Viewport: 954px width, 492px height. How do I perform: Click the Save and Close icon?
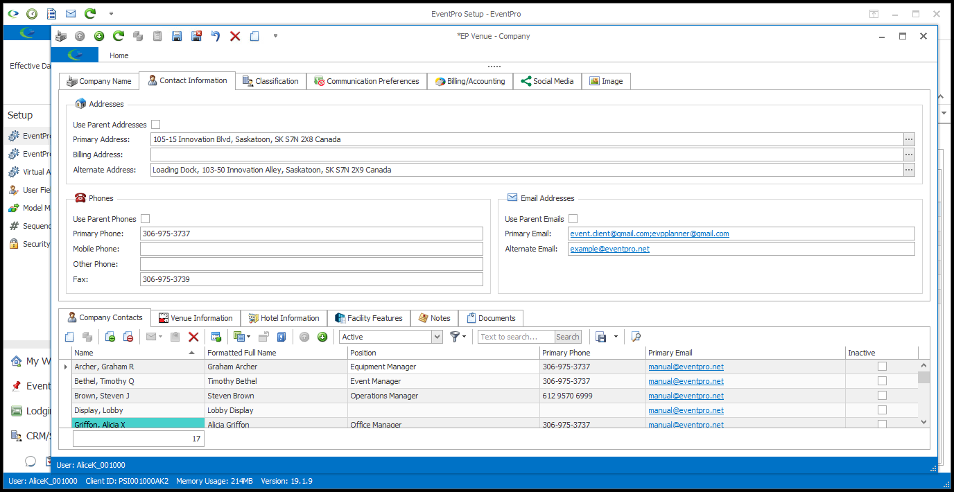point(196,36)
